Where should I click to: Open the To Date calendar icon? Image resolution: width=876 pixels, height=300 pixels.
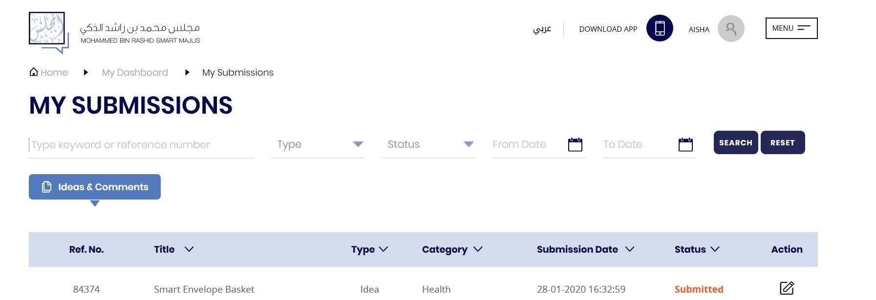click(685, 144)
